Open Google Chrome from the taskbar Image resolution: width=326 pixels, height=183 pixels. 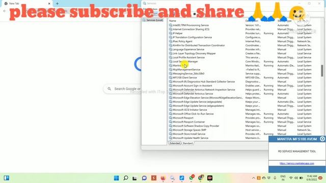tap(201, 178)
